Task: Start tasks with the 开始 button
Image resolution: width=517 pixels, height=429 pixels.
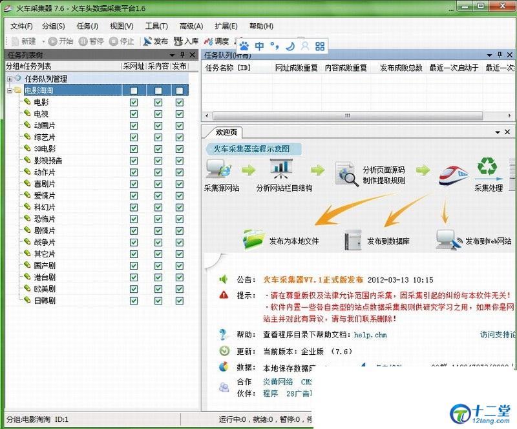Action: 61,41
